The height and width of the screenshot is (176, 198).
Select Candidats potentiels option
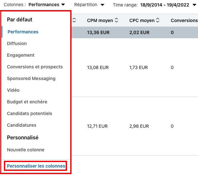(30, 113)
